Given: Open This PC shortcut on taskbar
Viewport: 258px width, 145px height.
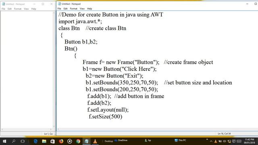Looking at the screenshot, I should pos(180,140).
